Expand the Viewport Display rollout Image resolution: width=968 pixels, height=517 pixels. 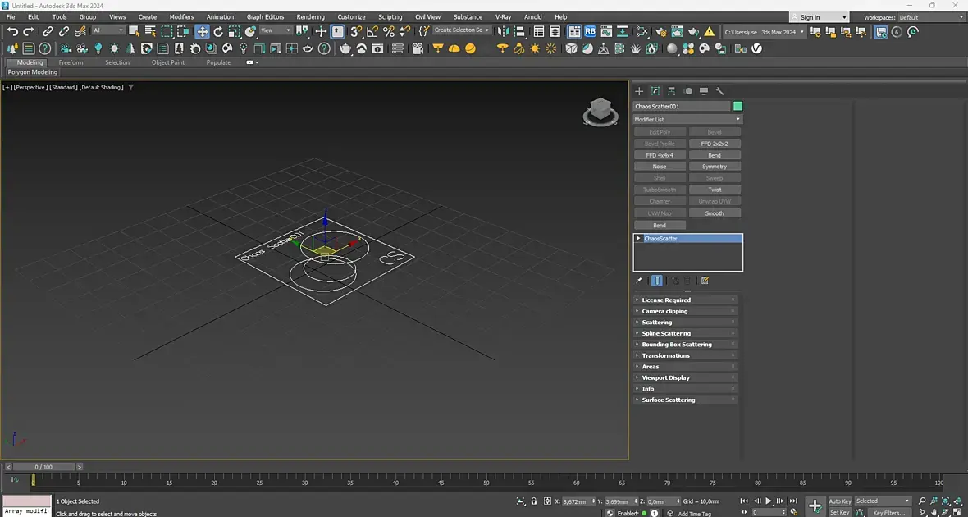click(x=665, y=377)
